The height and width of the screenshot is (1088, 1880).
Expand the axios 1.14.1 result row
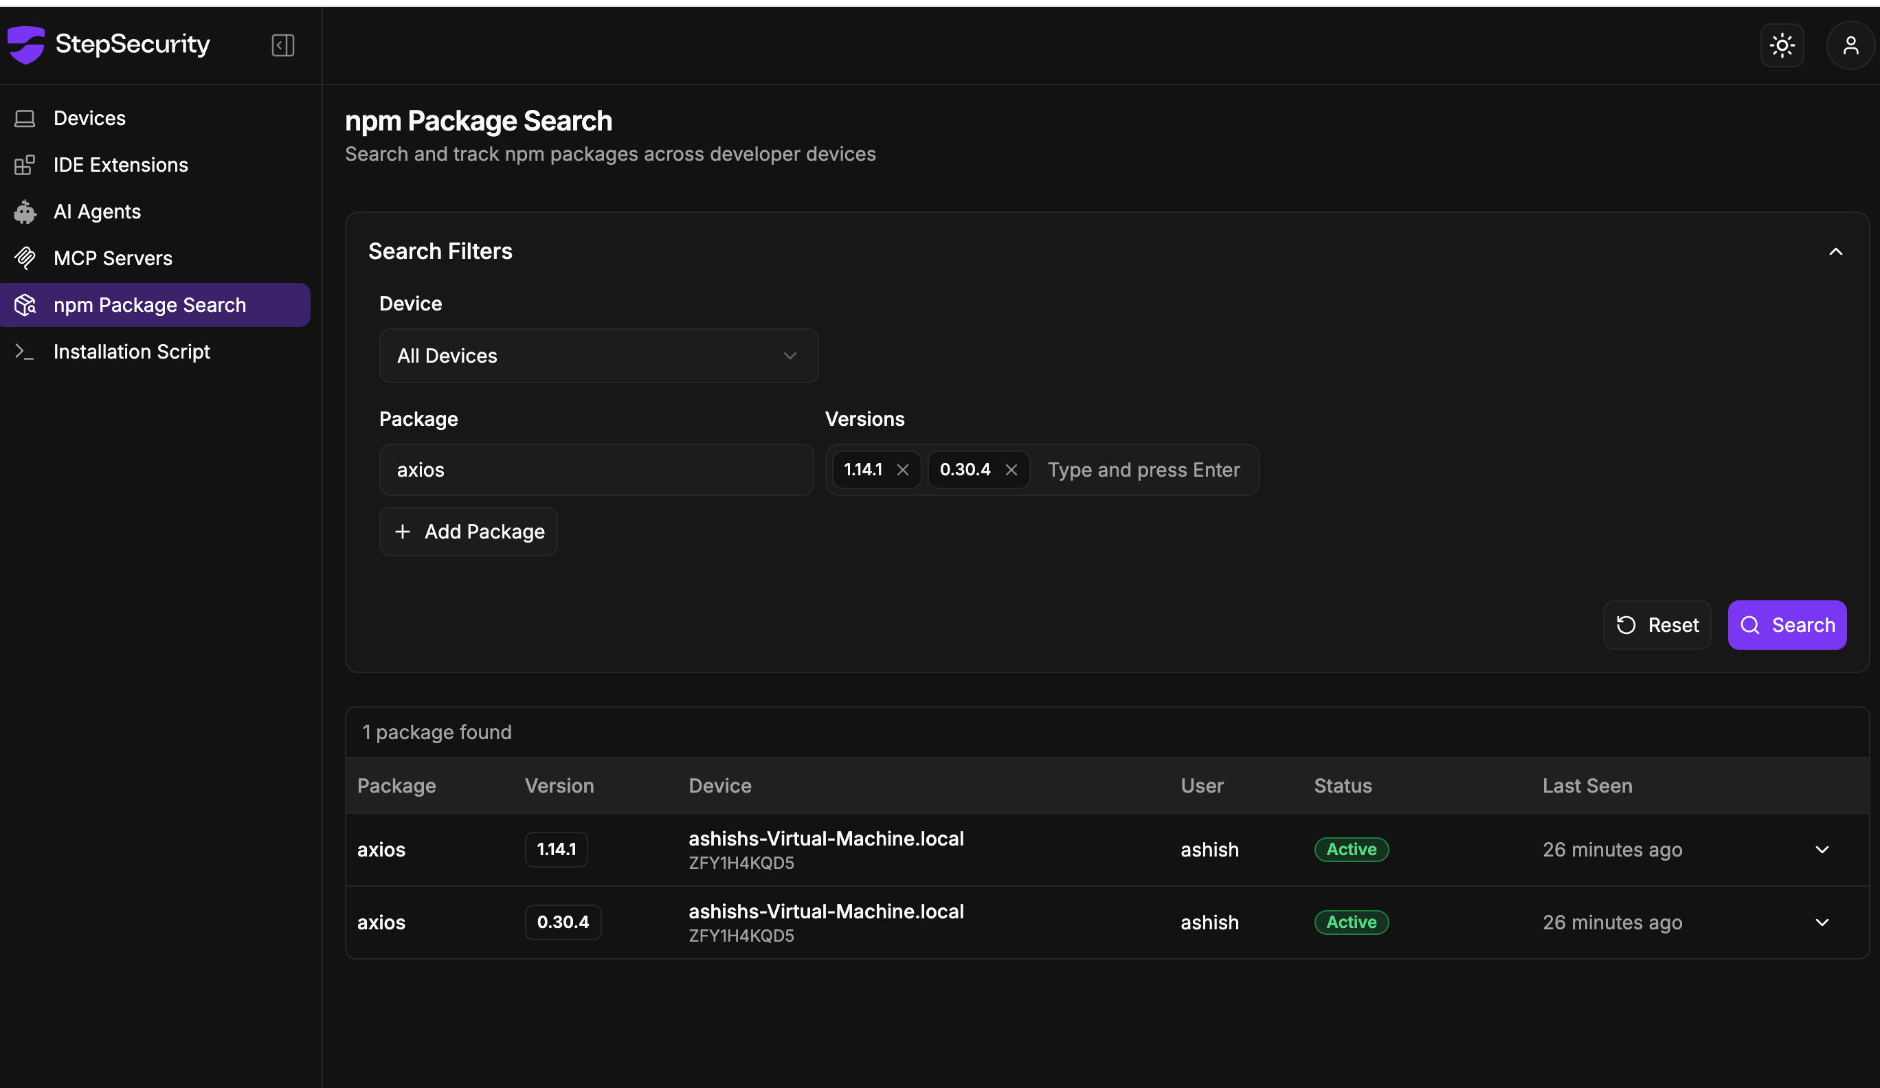pos(1822,850)
